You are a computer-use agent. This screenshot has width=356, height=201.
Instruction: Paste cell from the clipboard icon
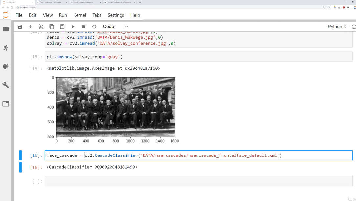pos(62,27)
